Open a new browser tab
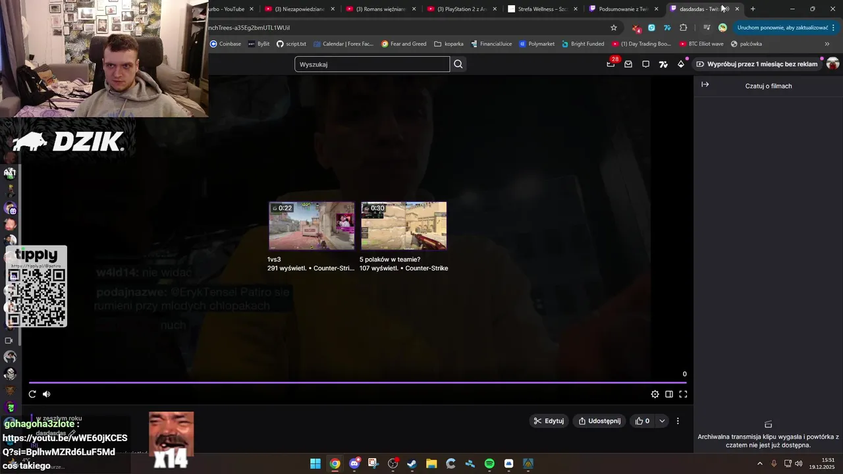The image size is (843, 474). pyautogui.click(x=753, y=9)
